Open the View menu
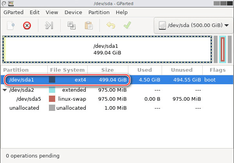The width and height of the screenshot is (234, 163). pyautogui.click(x=52, y=12)
